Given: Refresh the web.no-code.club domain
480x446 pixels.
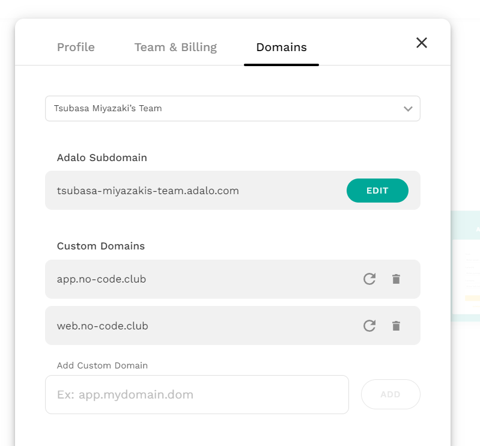Looking at the screenshot, I should click(369, 326).
